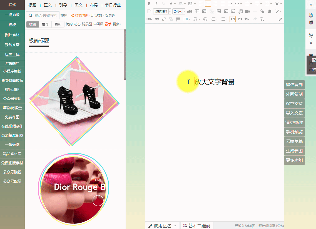Apply strikethrough ABC formatting
This screenshot has height=229, width=316.
(x=190, y=11)
